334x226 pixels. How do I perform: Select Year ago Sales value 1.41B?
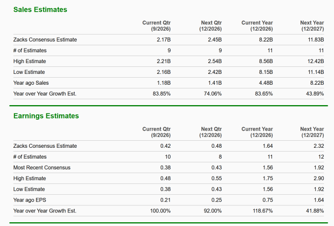click(x=215, y=83)
